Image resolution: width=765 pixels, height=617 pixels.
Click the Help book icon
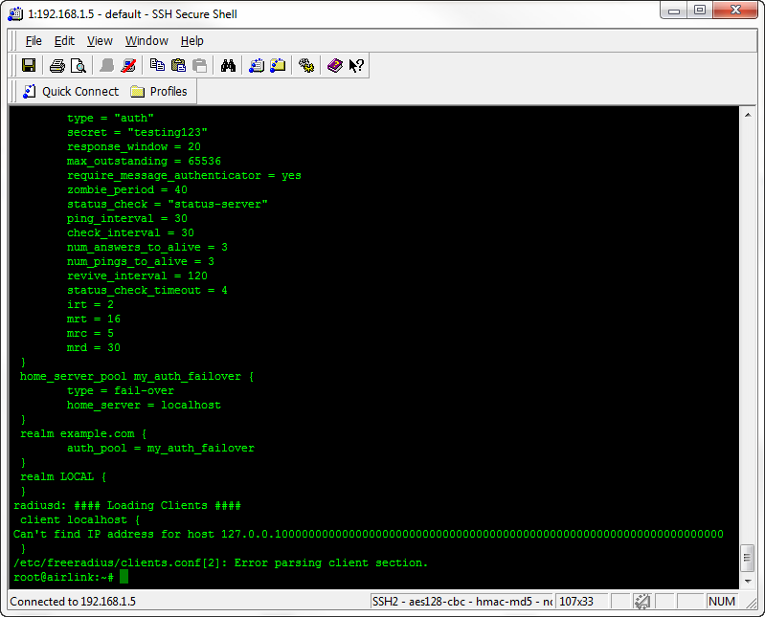click(x=335, y=65)
